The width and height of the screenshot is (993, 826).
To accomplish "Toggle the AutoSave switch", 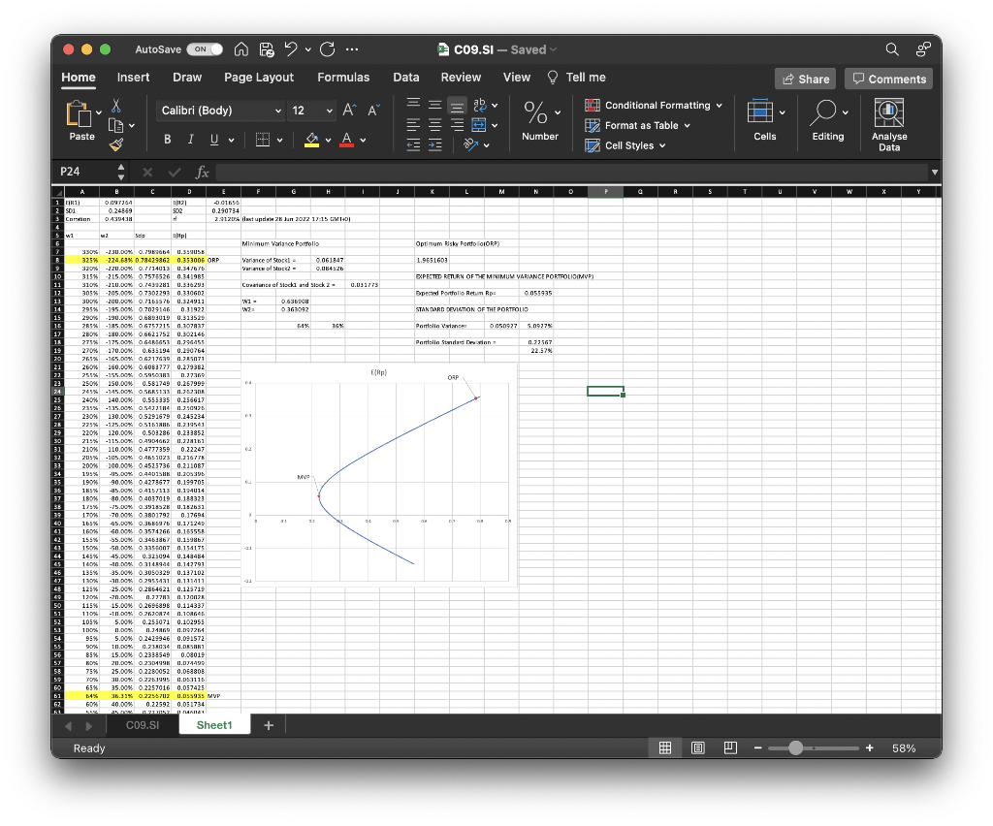I will (x=204, y=49).
